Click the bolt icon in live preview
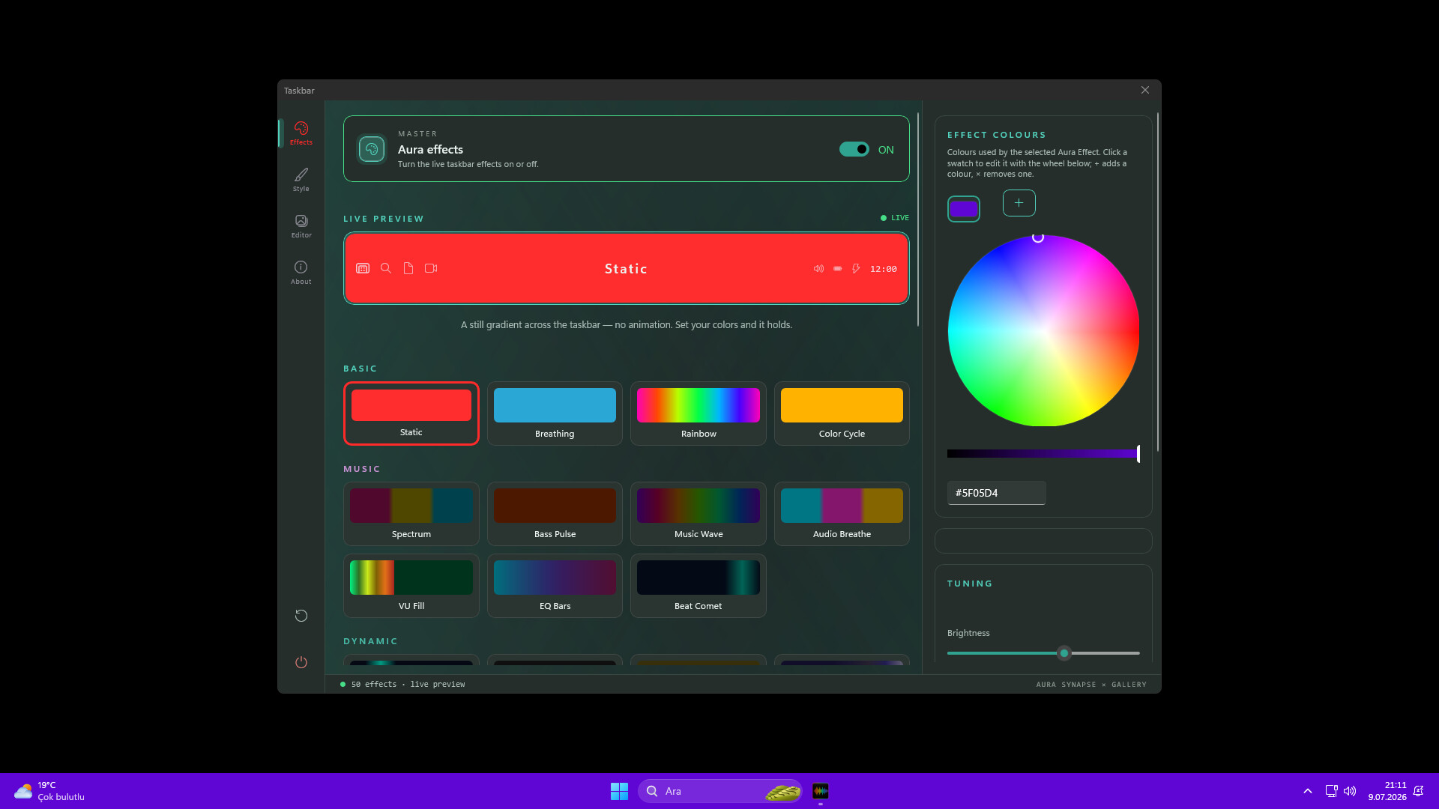 point(856,268)
